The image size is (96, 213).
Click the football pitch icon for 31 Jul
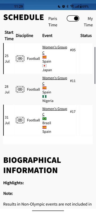point(20,120)
